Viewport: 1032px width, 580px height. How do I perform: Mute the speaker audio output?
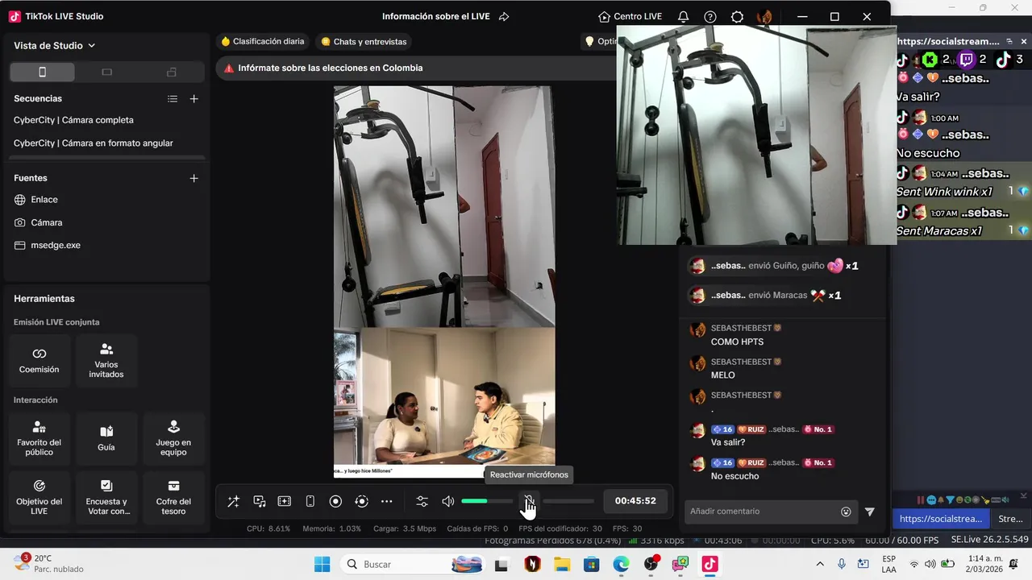click(x=448, y=501)
